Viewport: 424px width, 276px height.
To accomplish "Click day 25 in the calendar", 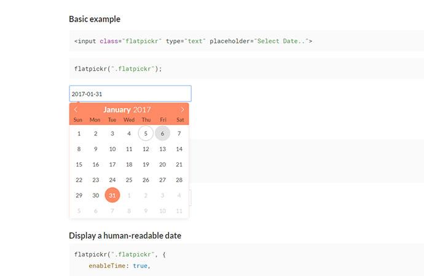I will point(129,180).
